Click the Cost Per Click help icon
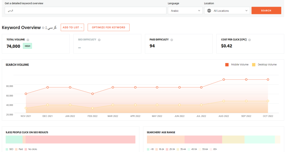 tap(249, 40)
